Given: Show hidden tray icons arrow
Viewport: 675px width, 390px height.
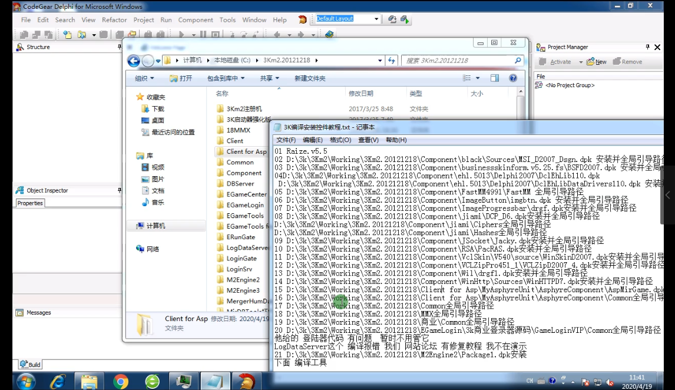Looking at the screenshot, I should 573,382.
